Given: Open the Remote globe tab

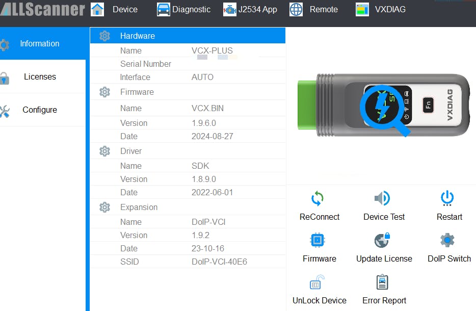Looking at the screenshot, I should pos(314,9).
